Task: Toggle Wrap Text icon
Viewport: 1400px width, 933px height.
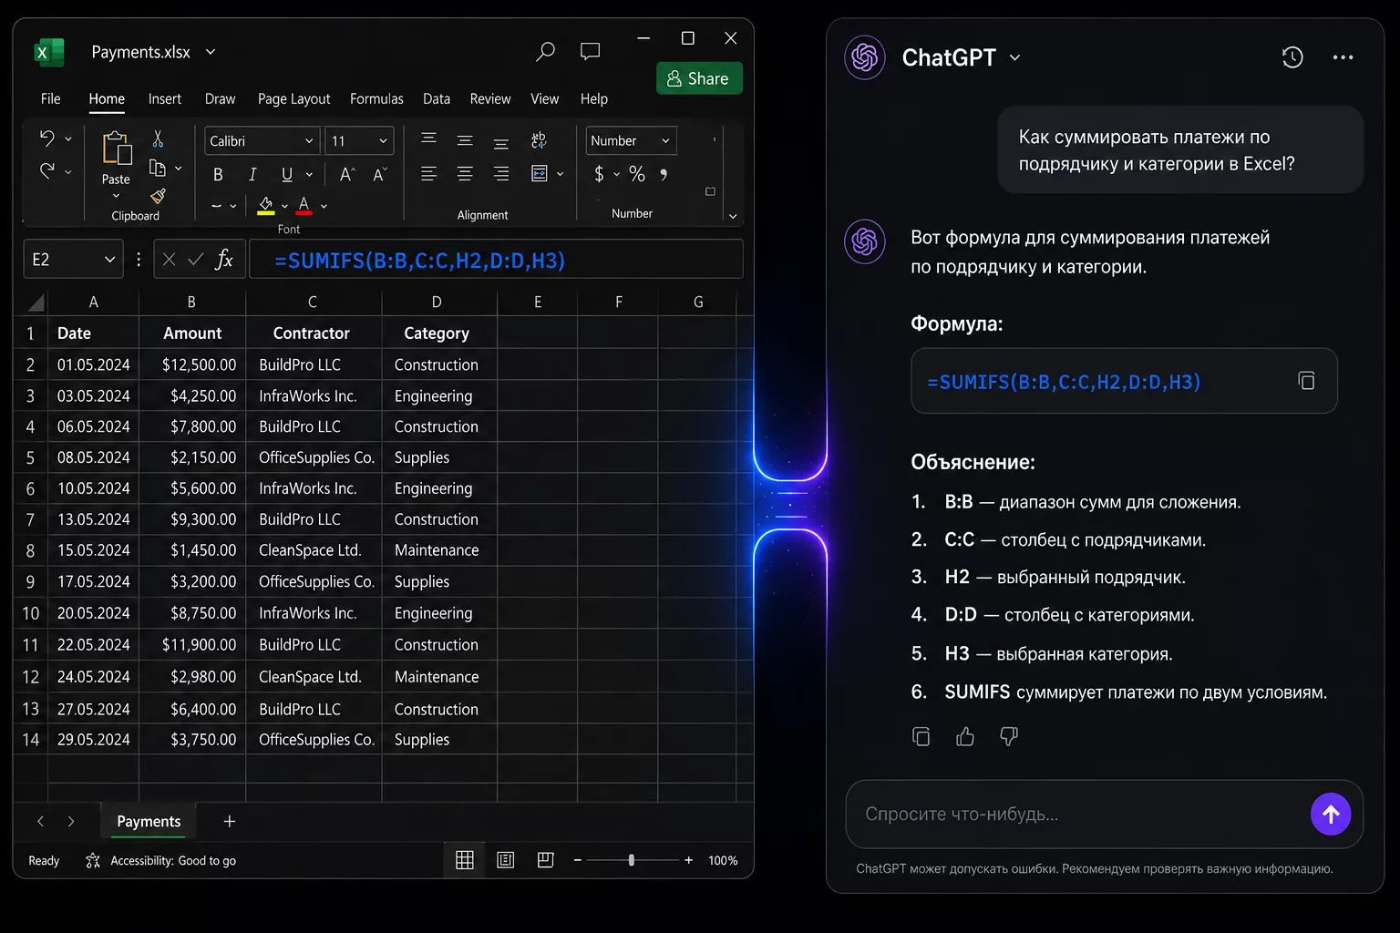Action: pos(539,139)
